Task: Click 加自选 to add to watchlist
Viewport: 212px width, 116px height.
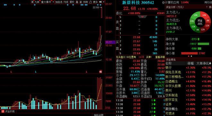Action: pos(59,2)
